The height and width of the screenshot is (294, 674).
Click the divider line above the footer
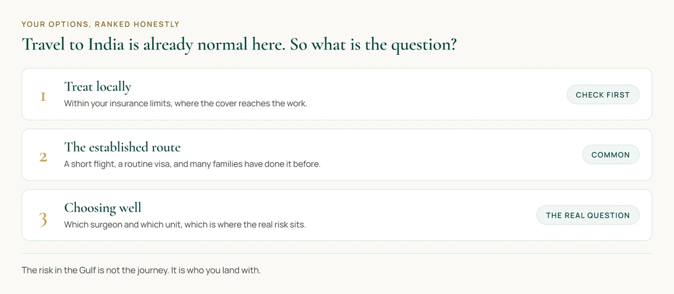coord(337,254)
